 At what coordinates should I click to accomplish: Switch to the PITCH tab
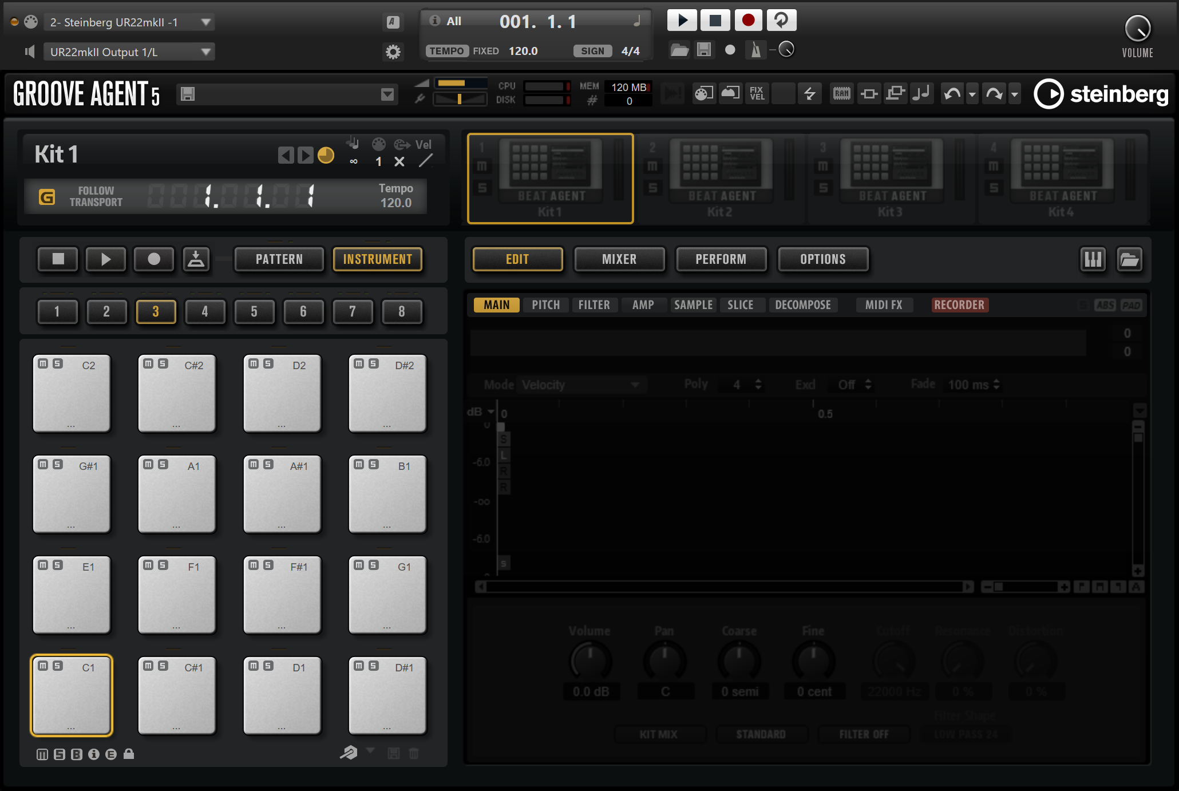pos(546,305)
